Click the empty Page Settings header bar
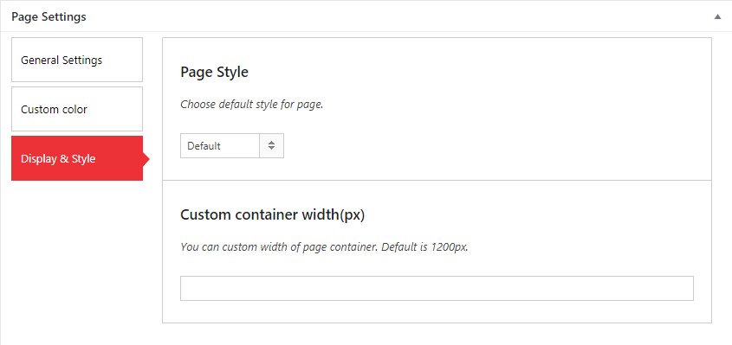The height and width of the screenshot is (345, 732). coord(397,16)
